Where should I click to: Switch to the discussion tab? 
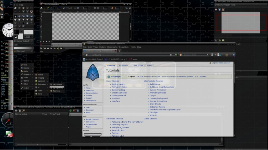pos(123,65)
